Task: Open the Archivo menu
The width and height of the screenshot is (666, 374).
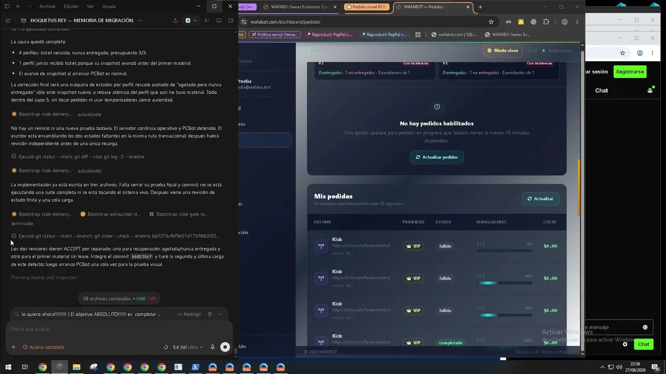Action: 47,6
